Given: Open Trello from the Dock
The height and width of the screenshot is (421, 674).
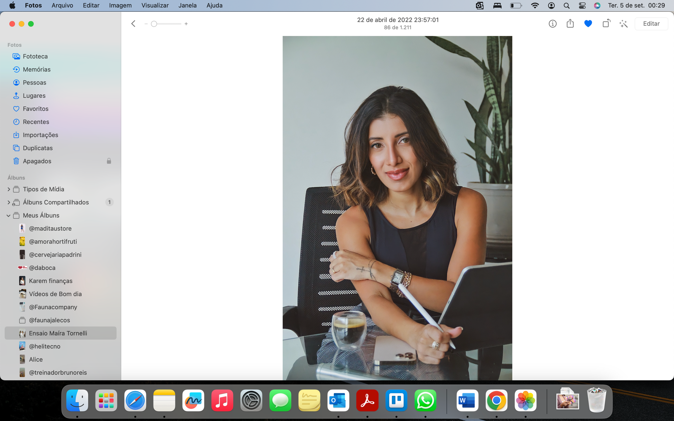Looking at the screenshot, I should [396, 400].
